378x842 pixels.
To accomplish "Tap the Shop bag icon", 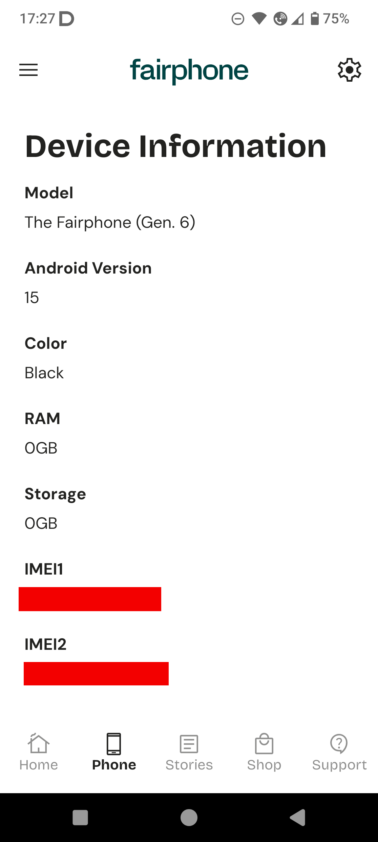I will [264, 744].
